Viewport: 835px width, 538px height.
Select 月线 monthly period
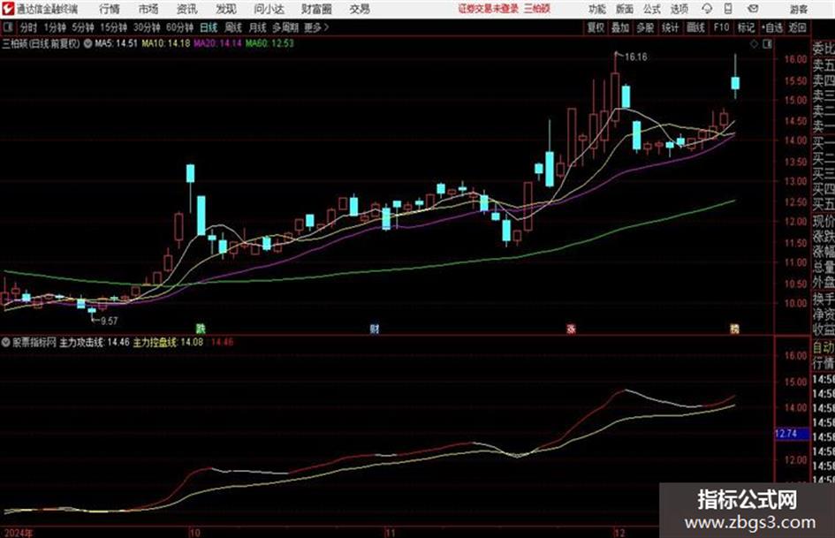258,27
